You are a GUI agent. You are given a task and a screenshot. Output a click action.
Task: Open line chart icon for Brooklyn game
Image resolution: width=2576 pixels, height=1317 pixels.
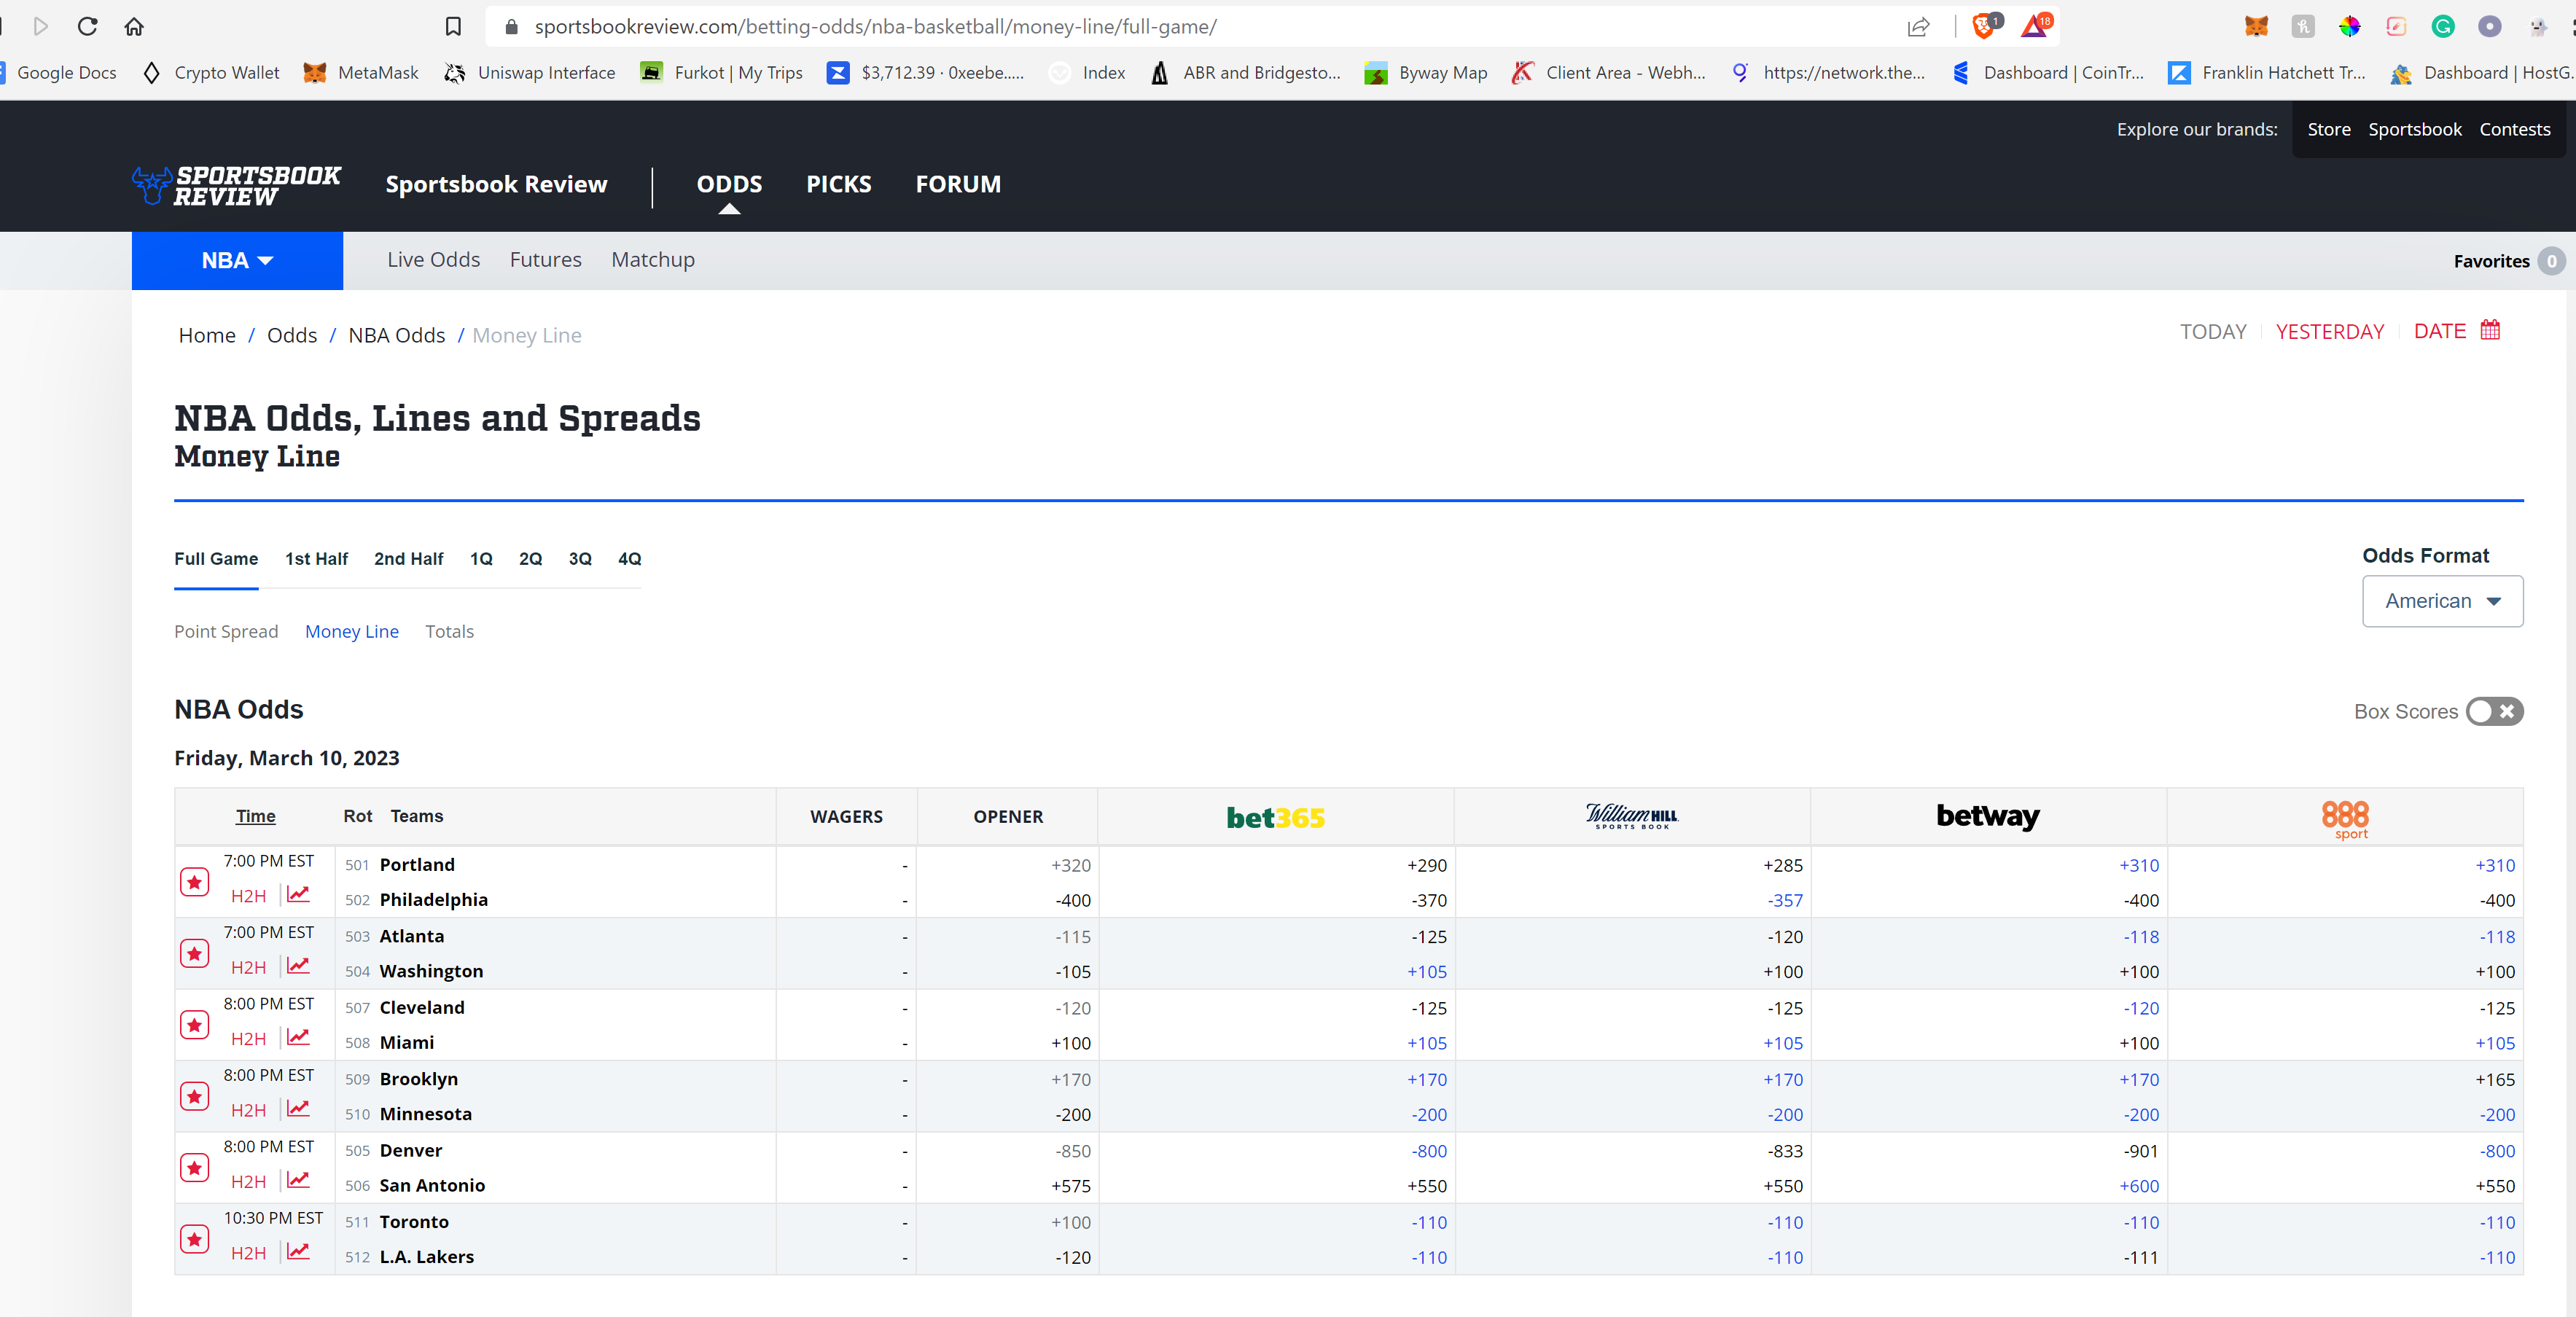tap(298, 1108)
